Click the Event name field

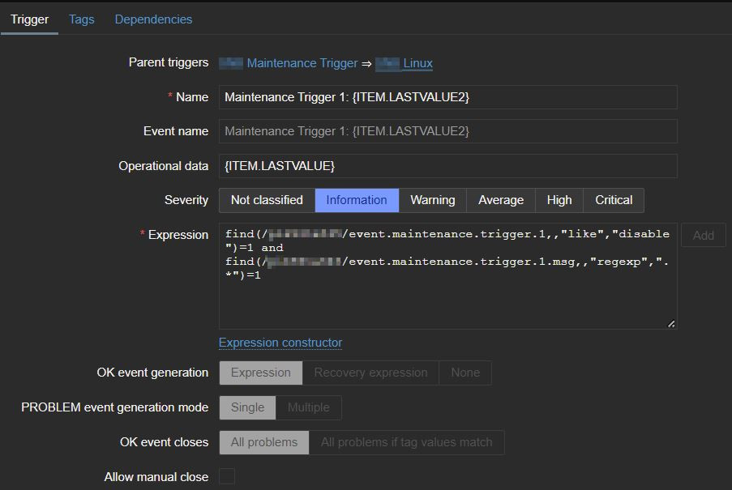tap(447, 131)
